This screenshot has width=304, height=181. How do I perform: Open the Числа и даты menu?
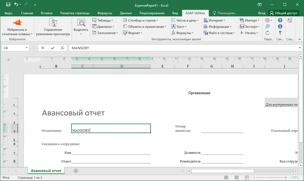pyautogui.click(x=185, y=20)
